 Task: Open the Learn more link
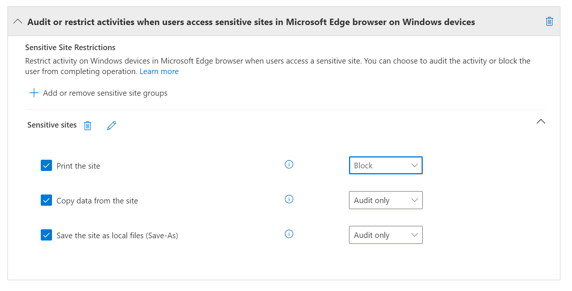pyautogui.click(x=159, y=71)
